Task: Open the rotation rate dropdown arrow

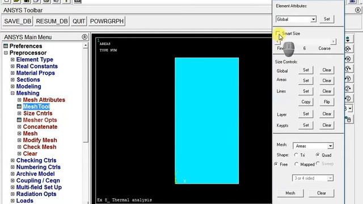Action: [x=350, y=108]
